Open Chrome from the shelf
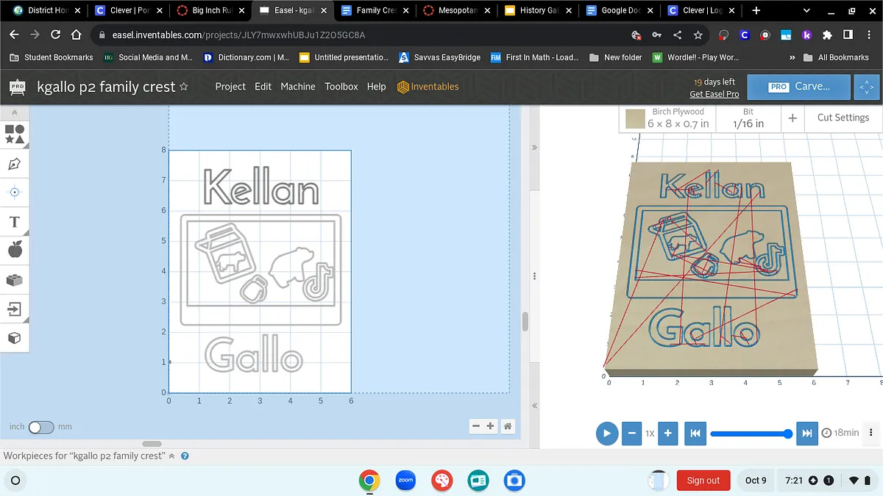The image size is (883, 496). coord(369,481)
